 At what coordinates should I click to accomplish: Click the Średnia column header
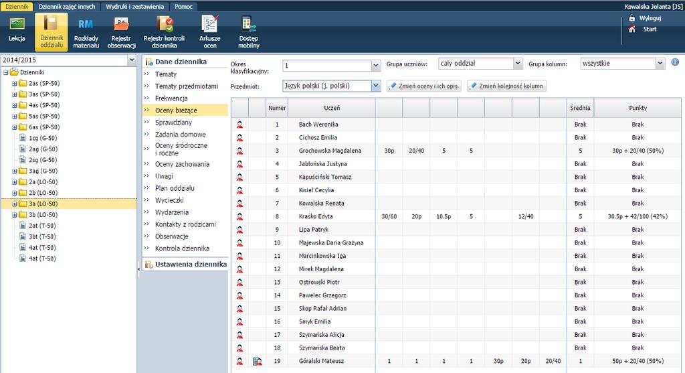580,108
